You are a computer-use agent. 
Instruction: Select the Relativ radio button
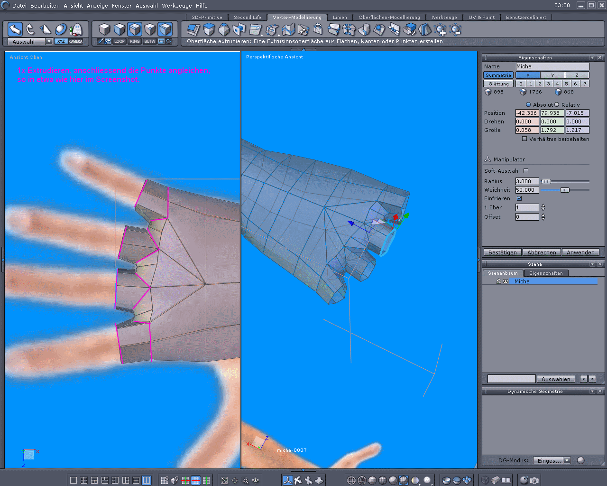pyautogui.click(x=557, y=104)
